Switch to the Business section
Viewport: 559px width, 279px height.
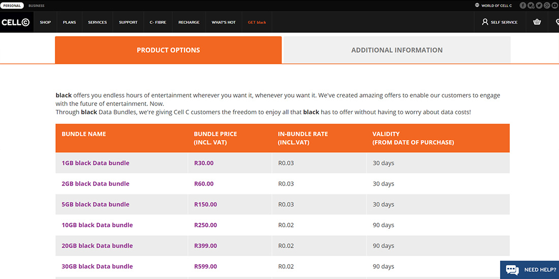coord(37,6)
